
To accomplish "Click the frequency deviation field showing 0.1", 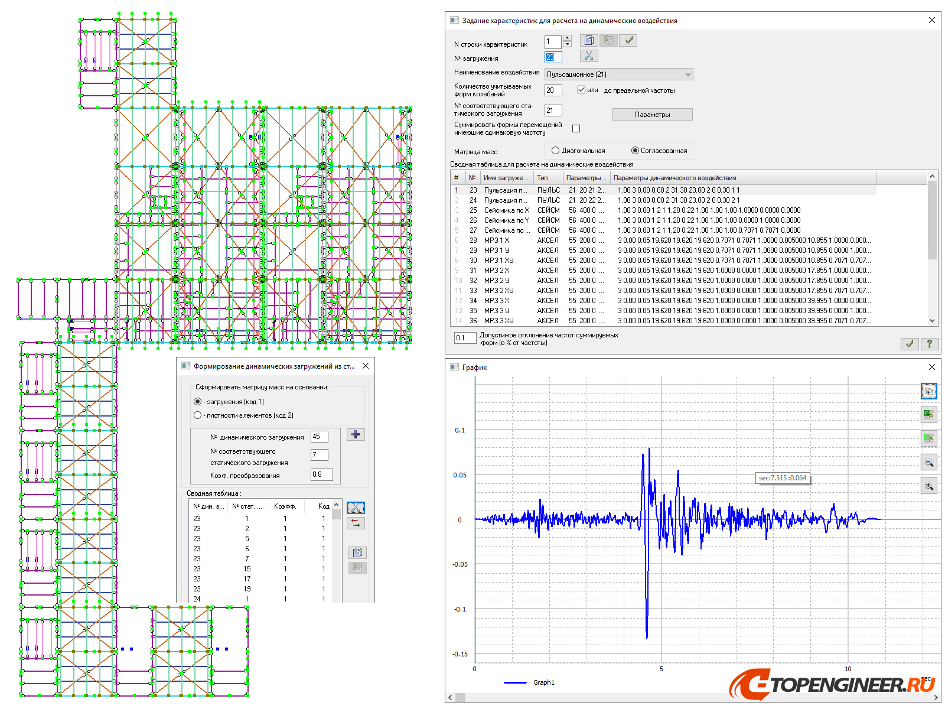I will pyautogui.click(x=465, y=338).
